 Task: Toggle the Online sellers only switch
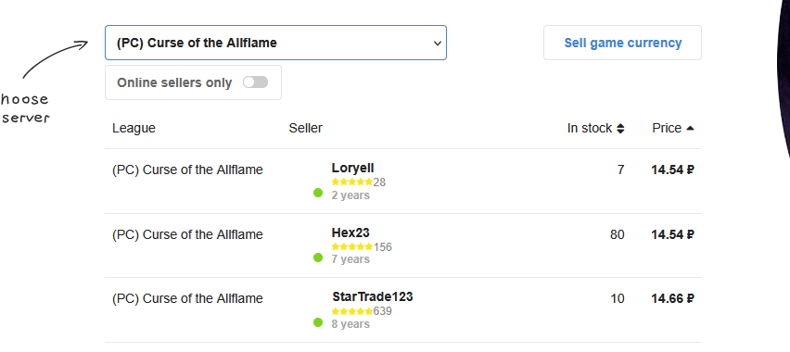pos(255,82)
